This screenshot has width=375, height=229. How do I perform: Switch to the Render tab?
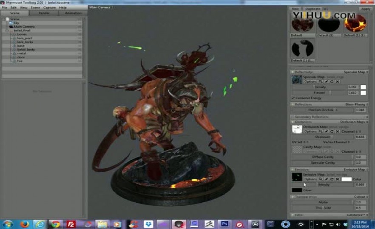pos(44,13)
